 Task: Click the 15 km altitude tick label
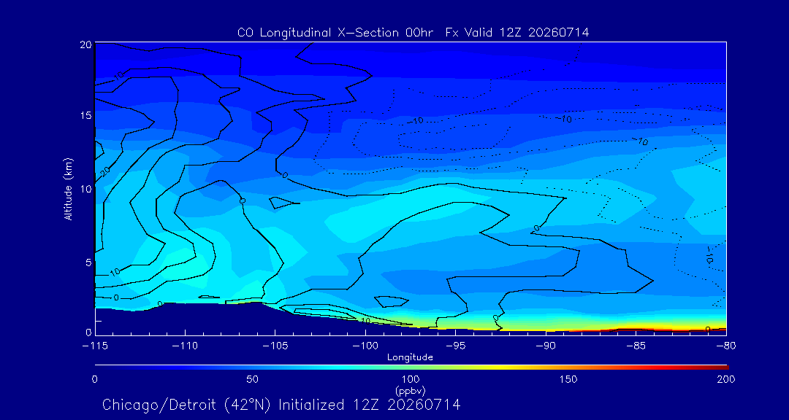click(x=86, y=115)
